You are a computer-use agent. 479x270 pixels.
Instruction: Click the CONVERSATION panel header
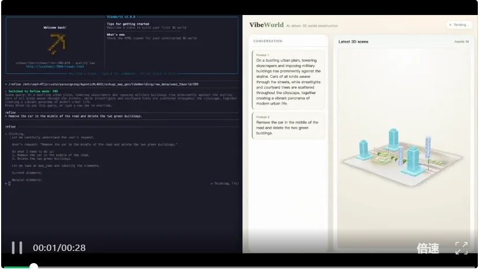268,41
